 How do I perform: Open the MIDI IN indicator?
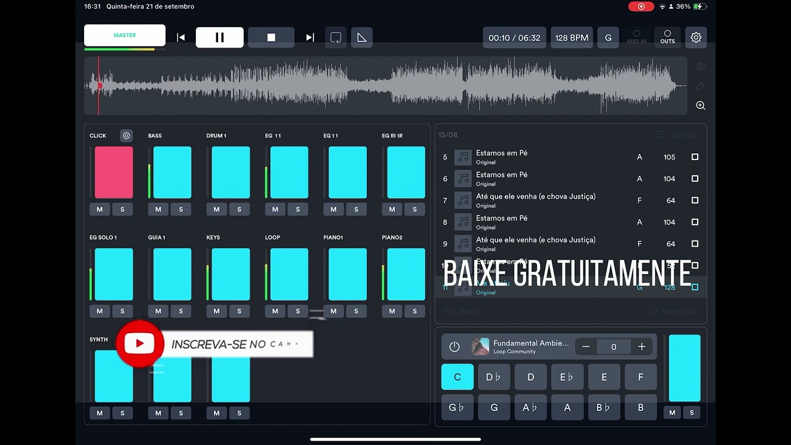point(637,37)
